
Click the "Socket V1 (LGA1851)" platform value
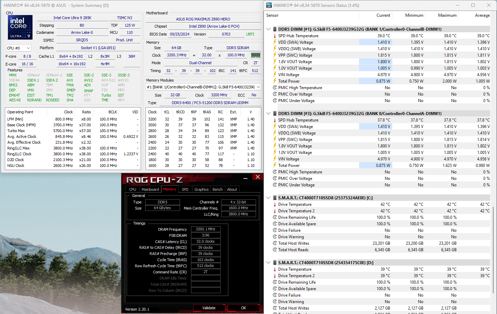98,48
